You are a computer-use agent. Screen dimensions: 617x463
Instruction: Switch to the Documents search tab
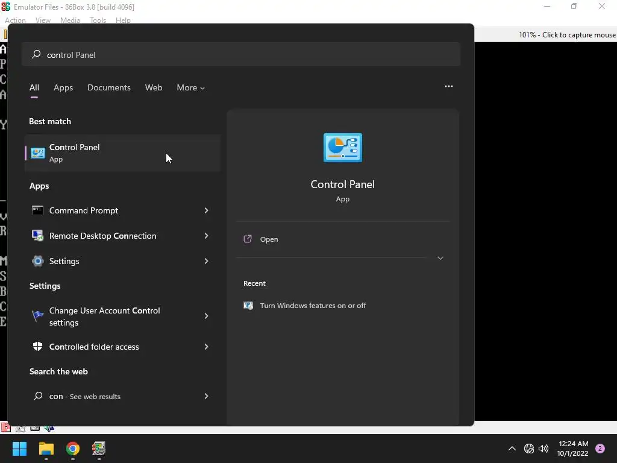pyautogui.click(x=109, y=87)
